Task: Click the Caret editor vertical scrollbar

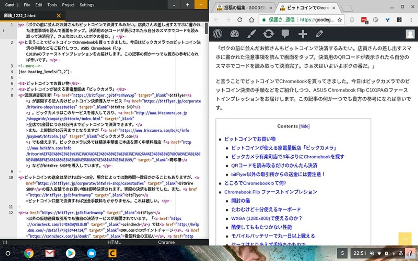Action: (x=206, y=28)
